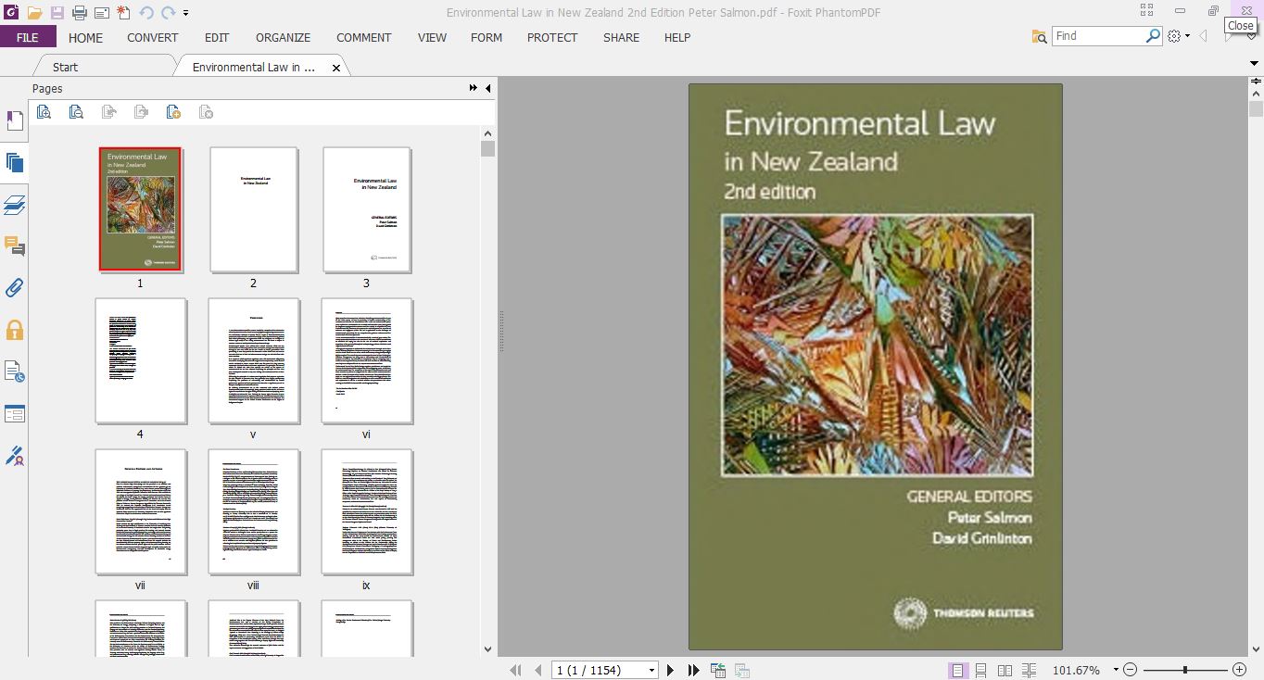Open the Comments panel in the sidebar

tap(14, 246)
